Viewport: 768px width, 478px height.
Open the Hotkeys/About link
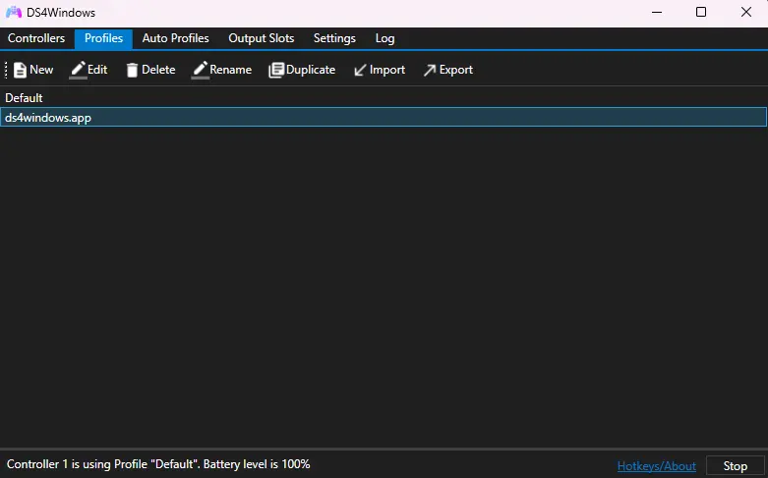[656, 466]
